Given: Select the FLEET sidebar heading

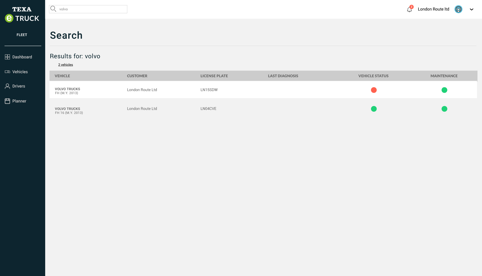Looking at the screenshot, I should click(x=22, y=35).
